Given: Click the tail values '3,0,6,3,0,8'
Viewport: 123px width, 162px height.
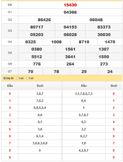Looking at the screenshot, I should click(40, 143).
